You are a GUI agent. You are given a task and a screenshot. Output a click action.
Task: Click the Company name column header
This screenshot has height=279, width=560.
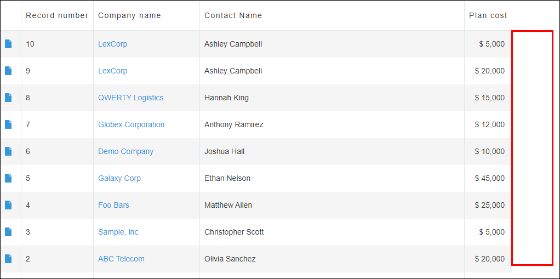pyautogui.click(x=129, y=15)
